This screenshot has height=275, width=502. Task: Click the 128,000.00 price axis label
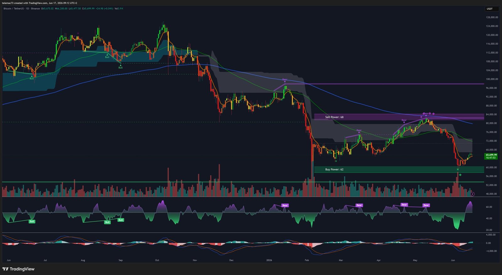tap(492, 17)
